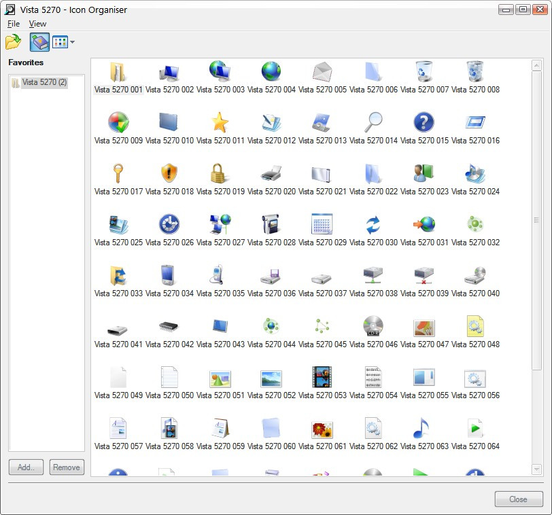Image resolution: width=552 pixels, height=515 pixels.
Task: Click the open folder toolbar icon
Action: [x=14, y=42]
